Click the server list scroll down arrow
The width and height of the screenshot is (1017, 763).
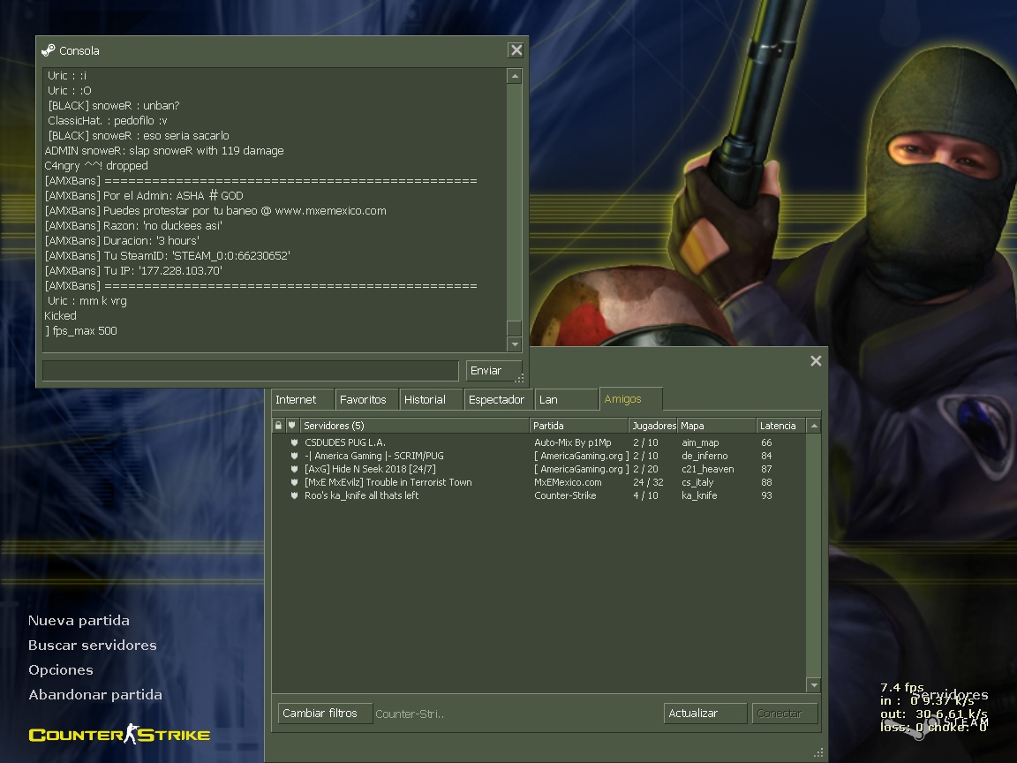coord(814,685)
